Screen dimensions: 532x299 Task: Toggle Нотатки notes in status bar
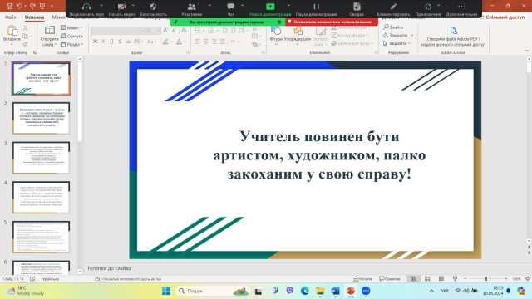[363, 279]
